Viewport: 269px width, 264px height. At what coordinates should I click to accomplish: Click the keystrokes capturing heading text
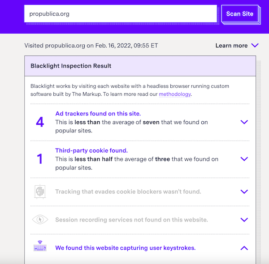pos(126,248)
